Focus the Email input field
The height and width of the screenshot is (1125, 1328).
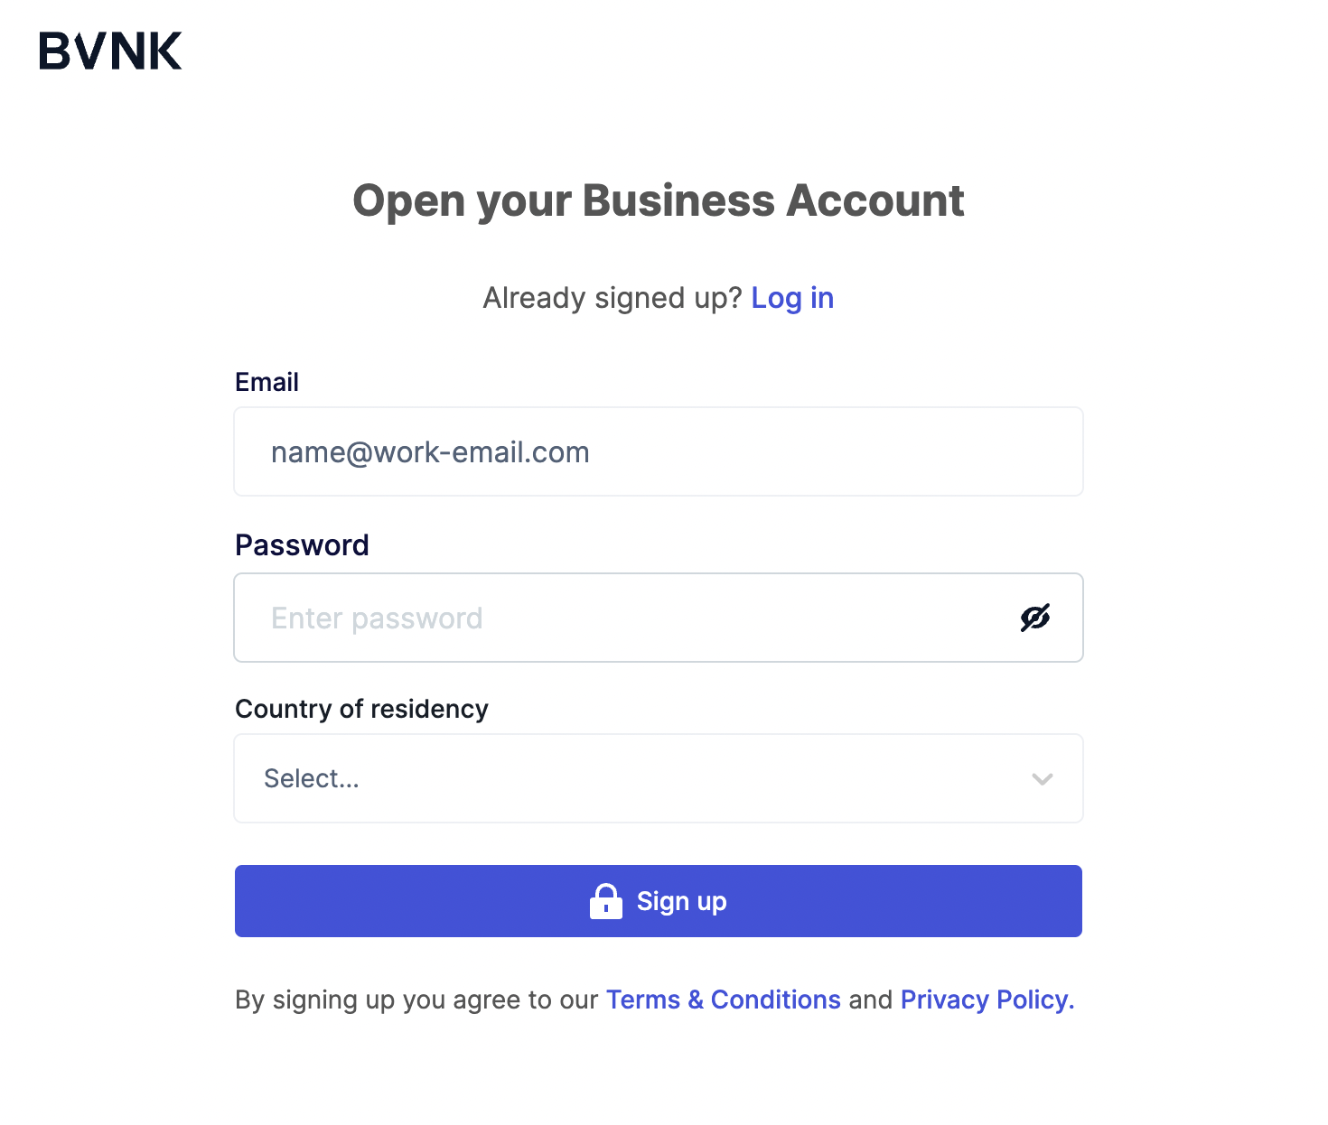659,451
